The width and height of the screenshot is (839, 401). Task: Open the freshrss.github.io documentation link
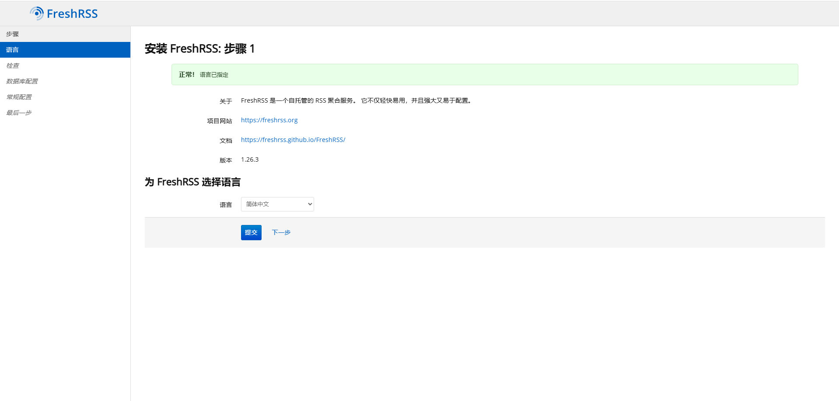click(x=293, y=140)
